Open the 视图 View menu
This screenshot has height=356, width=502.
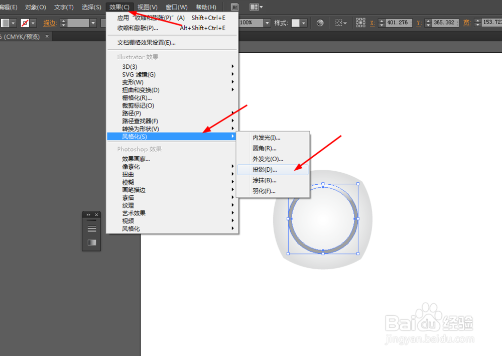148,7
